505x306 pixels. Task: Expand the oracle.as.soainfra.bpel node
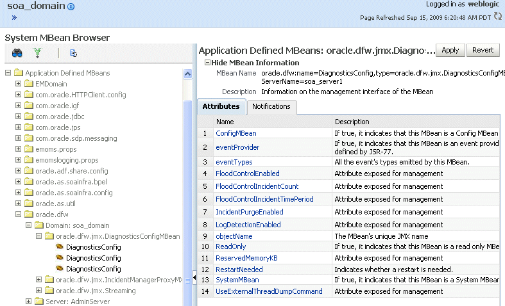click(19, 182)
